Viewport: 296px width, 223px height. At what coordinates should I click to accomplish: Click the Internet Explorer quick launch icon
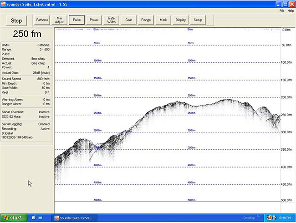tap(34, 218)
